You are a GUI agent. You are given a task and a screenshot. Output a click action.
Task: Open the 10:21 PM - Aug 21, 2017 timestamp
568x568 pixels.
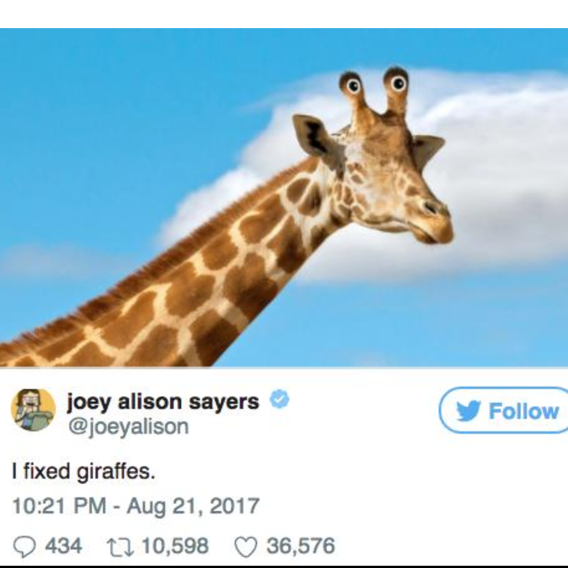click(135, 506)
